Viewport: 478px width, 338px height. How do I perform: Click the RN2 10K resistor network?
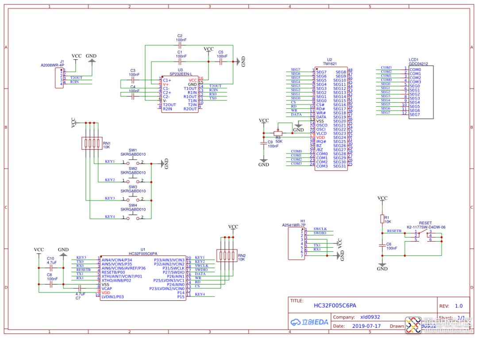click(227, 255)
